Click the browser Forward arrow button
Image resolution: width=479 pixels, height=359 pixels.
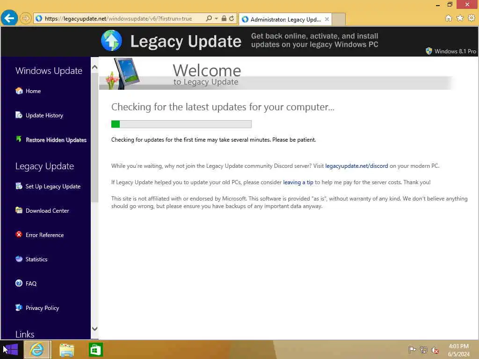coord(25,19)
